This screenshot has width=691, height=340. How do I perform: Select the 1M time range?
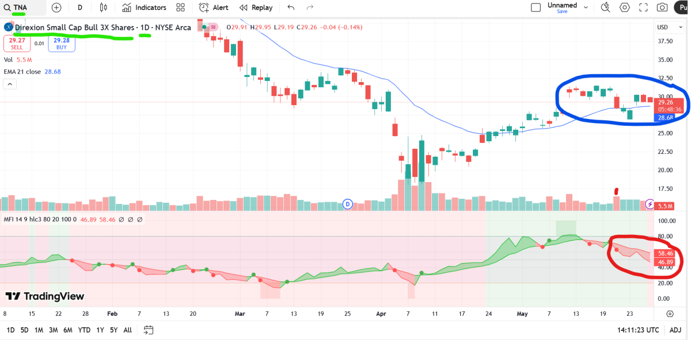[x=39, y=330]
